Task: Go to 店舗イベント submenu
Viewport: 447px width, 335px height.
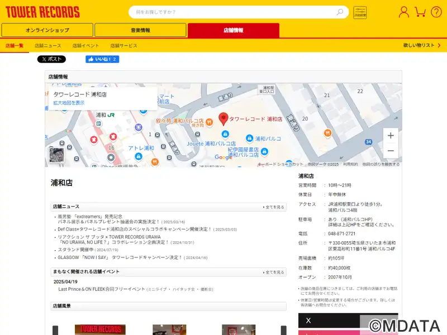Action: [x=85, y=46]
